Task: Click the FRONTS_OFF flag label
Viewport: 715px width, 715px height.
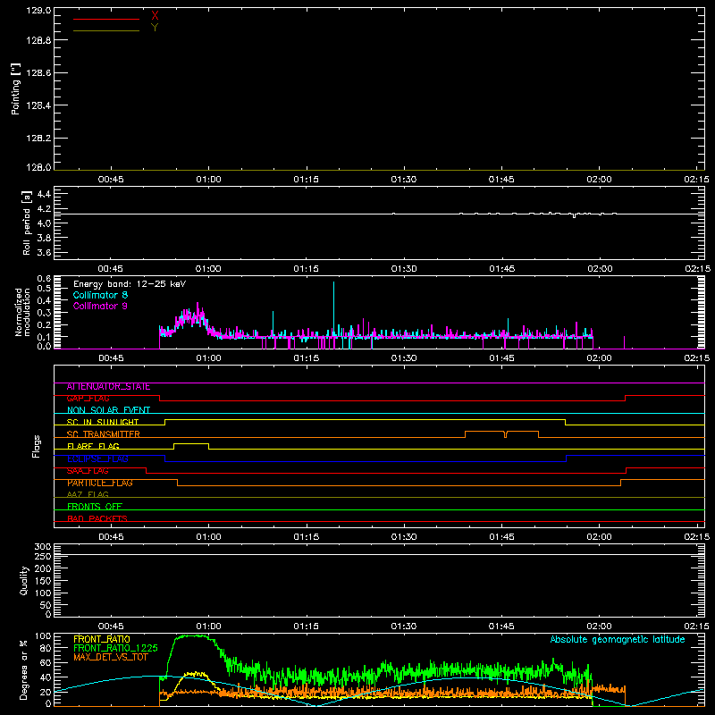Action: [95, 507]
